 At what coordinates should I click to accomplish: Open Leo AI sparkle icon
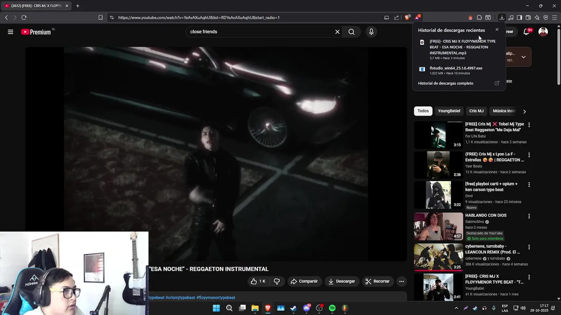tap(537, 17)
